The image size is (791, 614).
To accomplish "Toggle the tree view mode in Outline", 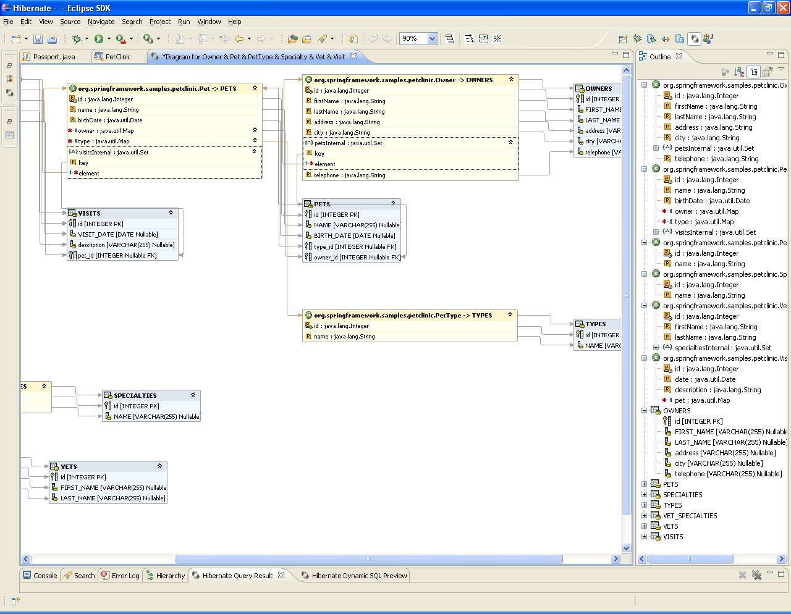I will coord(753,72).
